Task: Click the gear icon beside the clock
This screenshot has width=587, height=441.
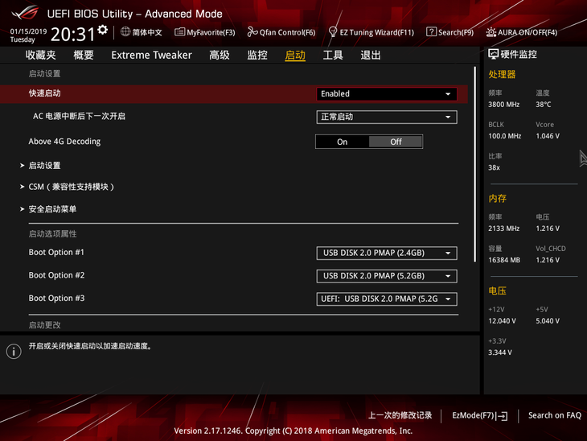Action: click(103, 30)
